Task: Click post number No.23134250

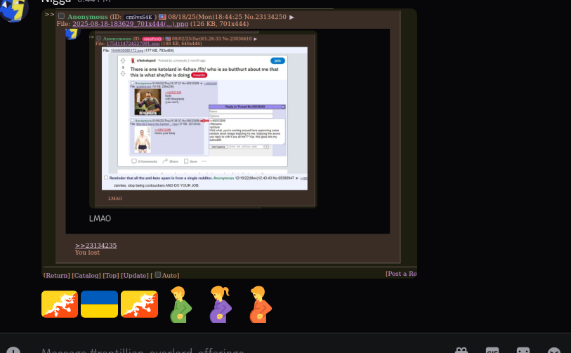Action: click(x=265, y=17)
